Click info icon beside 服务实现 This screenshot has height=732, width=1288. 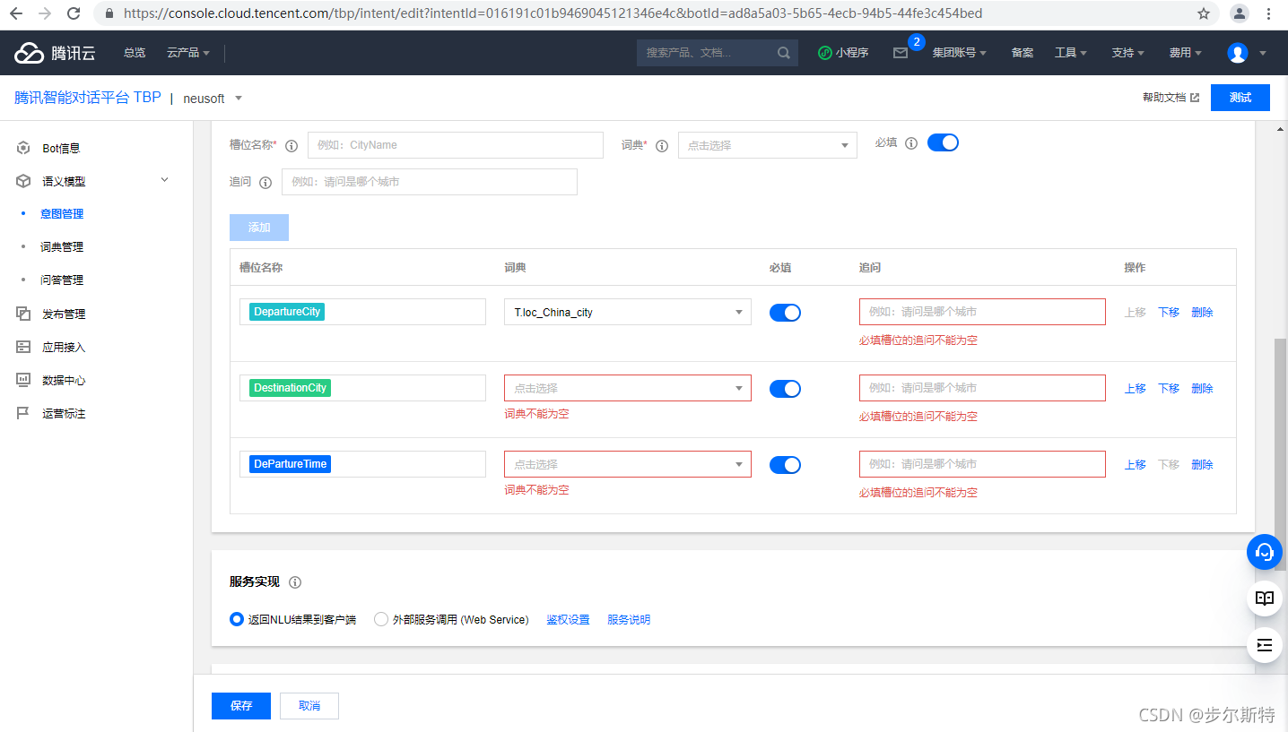coord(295,582)
